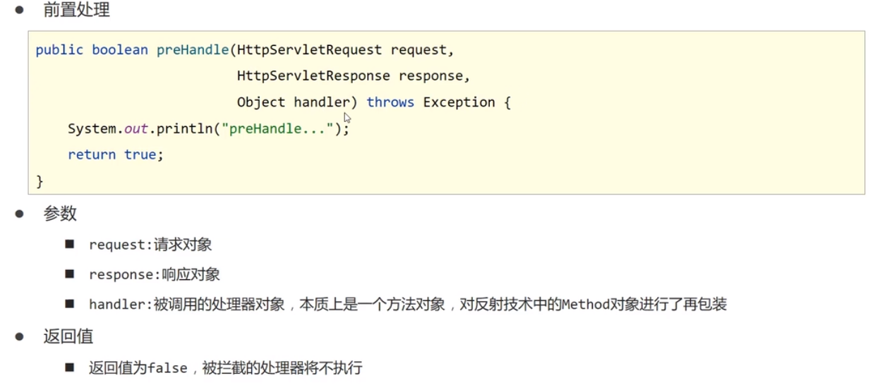Click the request:请求对象 list item

tap(150, 245)
